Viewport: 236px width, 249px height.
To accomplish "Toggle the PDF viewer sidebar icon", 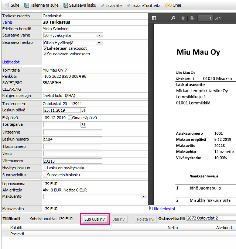I will [x=154, y=18].
